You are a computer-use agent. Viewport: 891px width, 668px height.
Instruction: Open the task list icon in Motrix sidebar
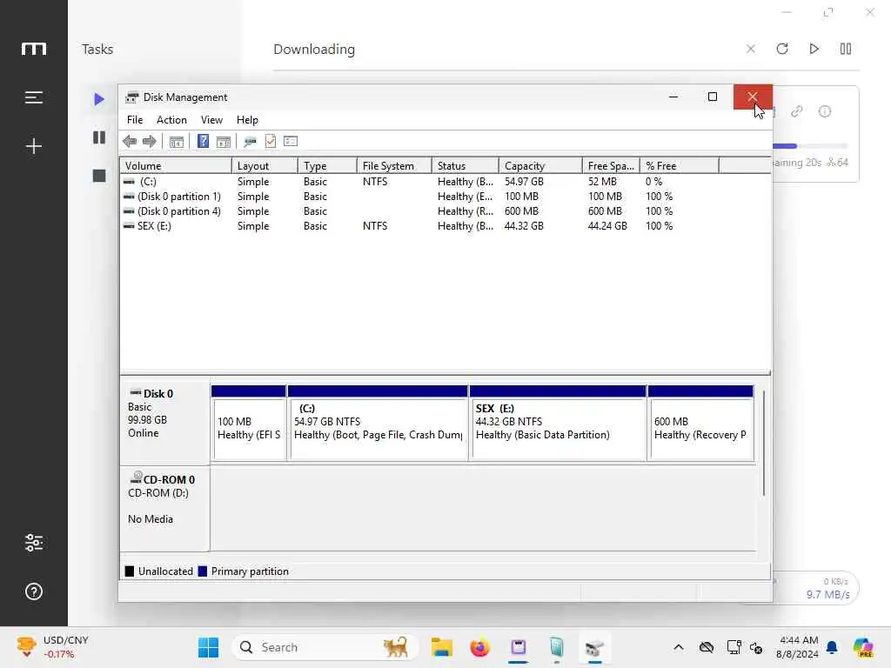34,97
